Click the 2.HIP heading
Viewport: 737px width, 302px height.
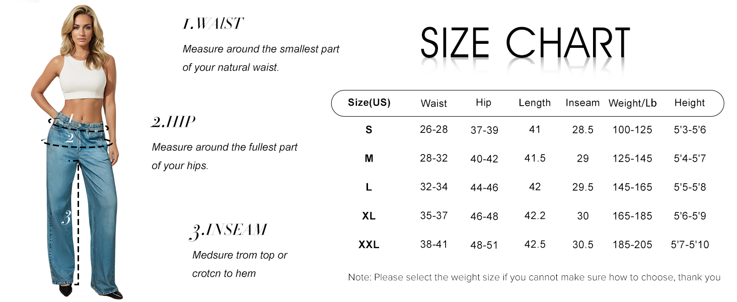(173, 122)
